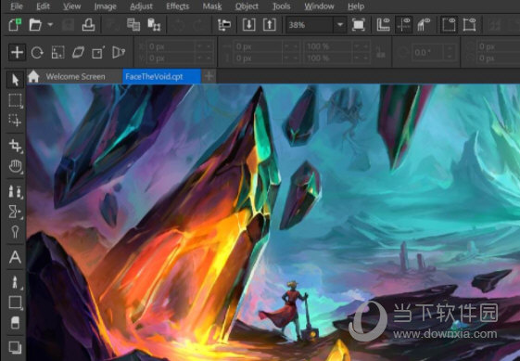
Task: Select the Rectangle shape tool
Action: 15,303
